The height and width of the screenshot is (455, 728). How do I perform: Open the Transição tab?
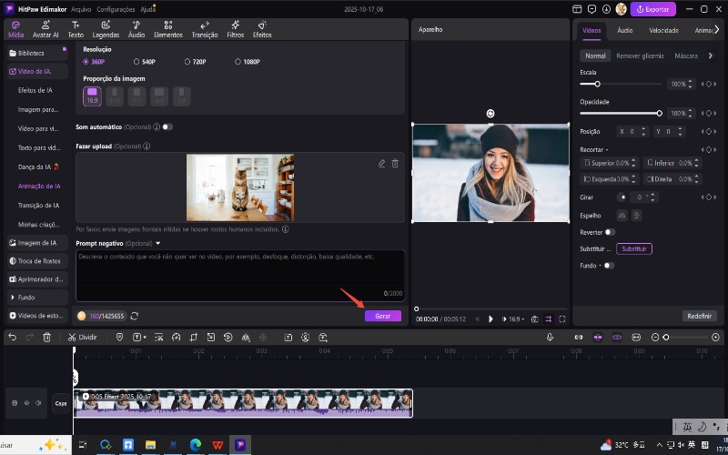(205, 28)
